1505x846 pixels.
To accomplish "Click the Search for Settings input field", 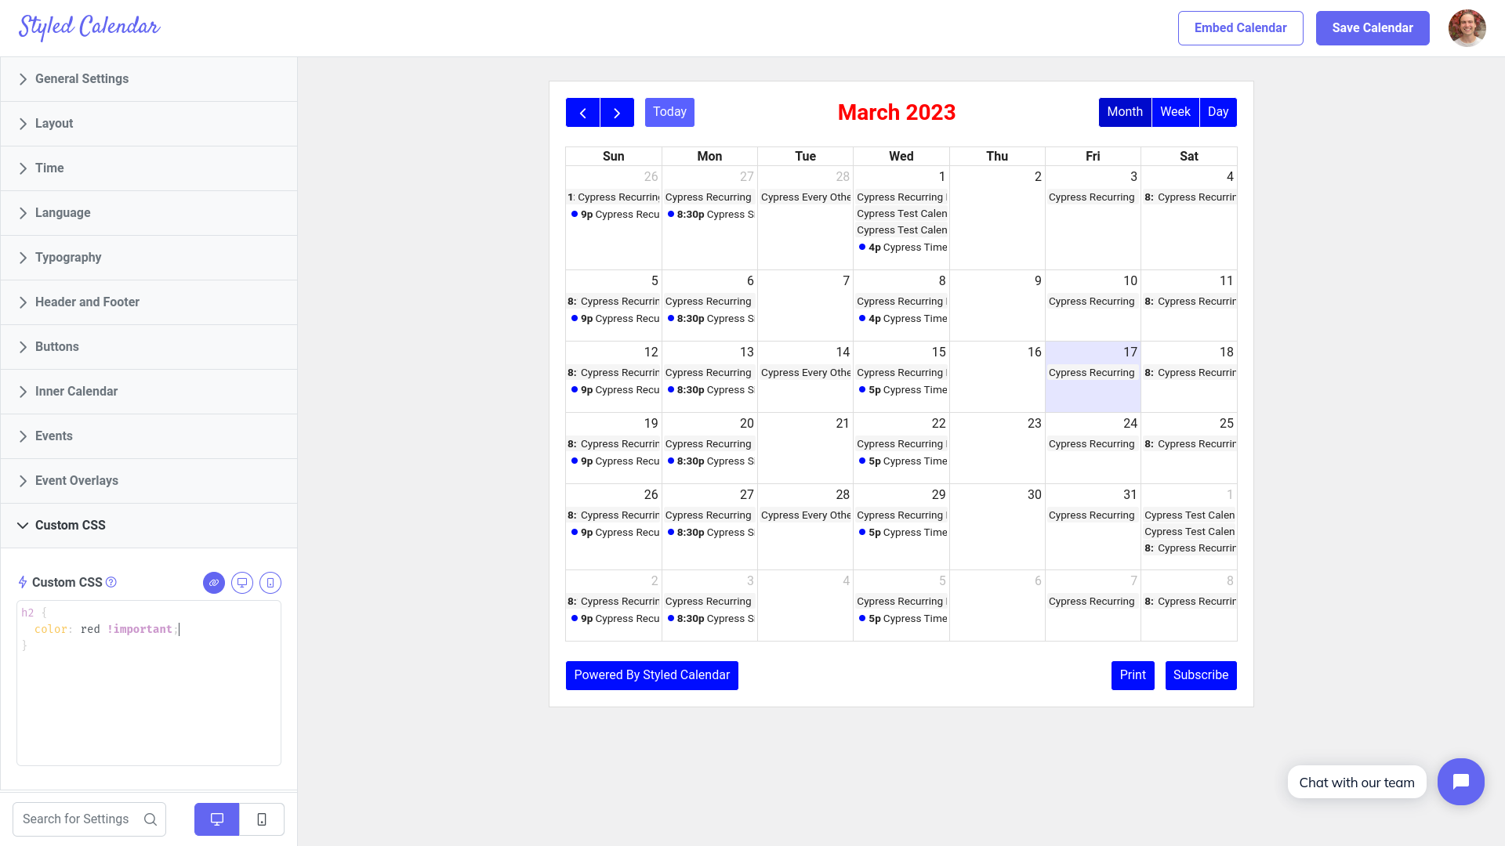I will [x=89, y=819].
